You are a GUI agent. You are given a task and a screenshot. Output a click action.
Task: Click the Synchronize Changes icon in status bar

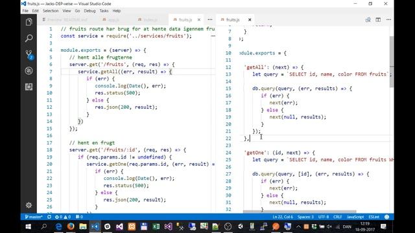[49, 217]
